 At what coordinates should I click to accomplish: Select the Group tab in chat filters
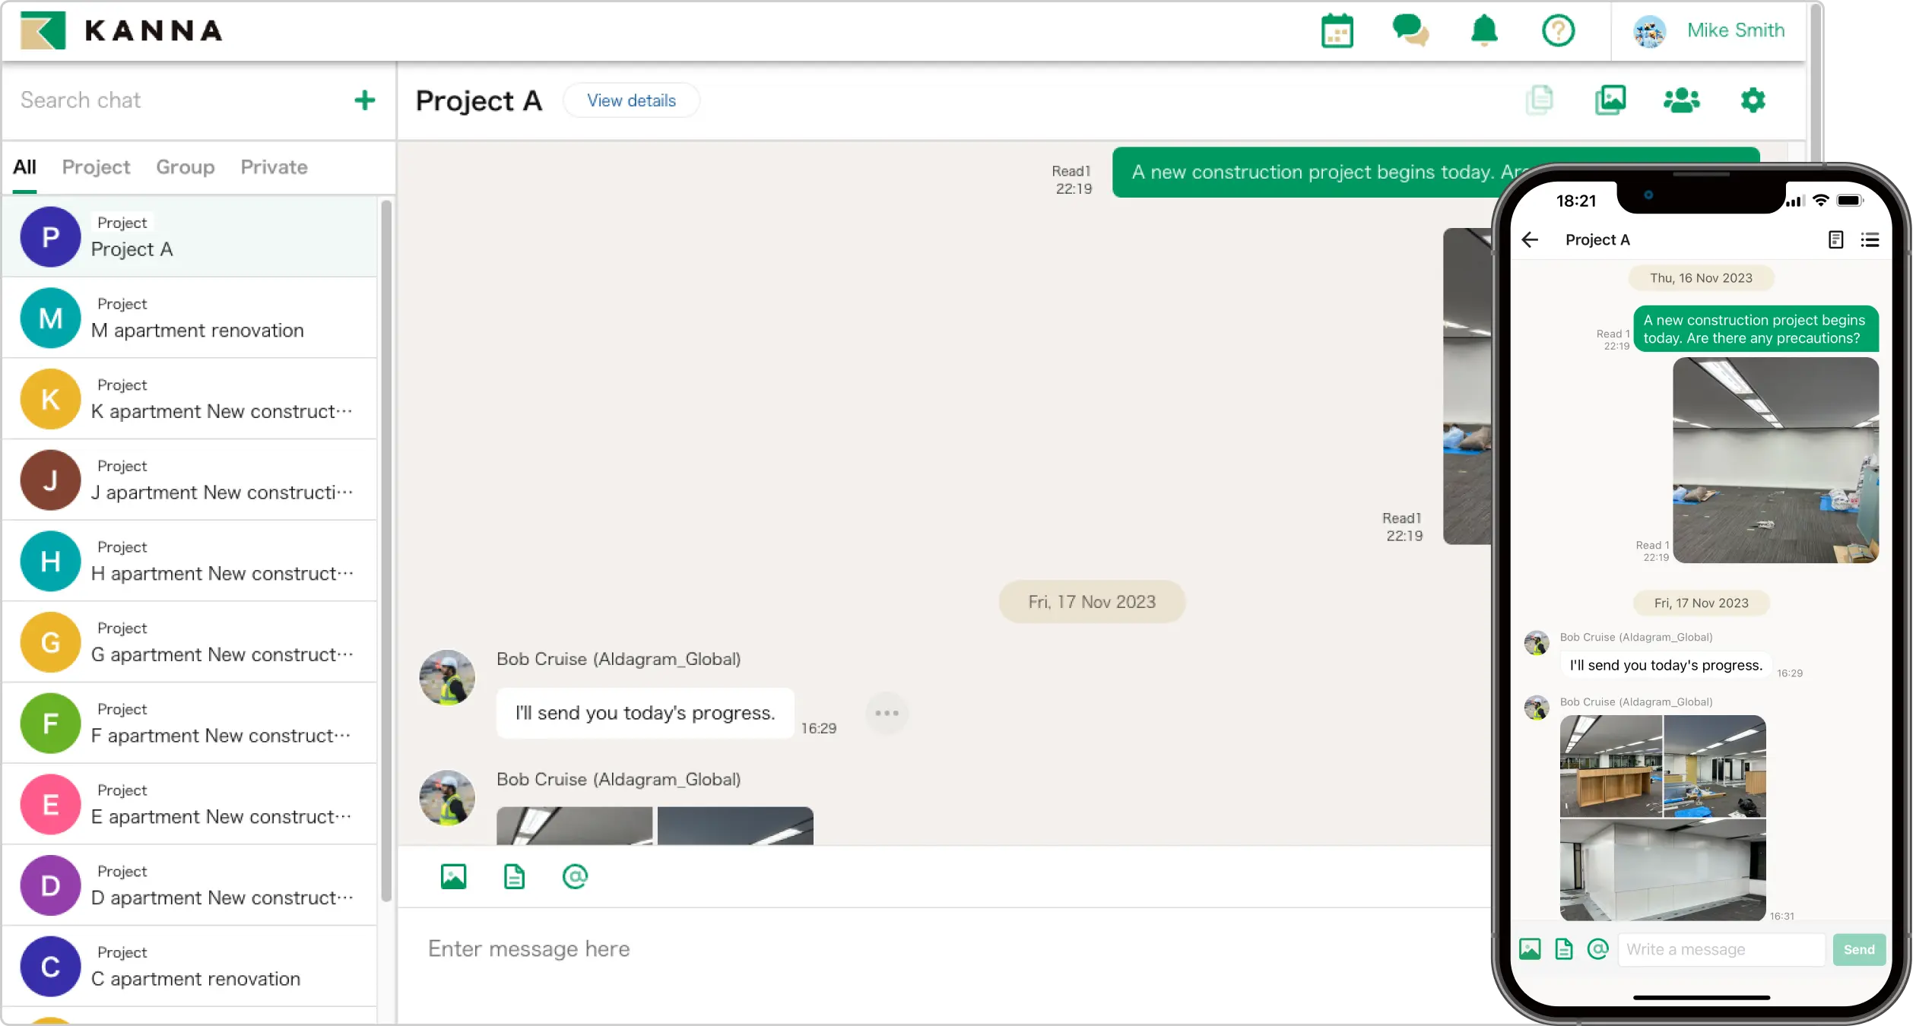pos(185,167)
